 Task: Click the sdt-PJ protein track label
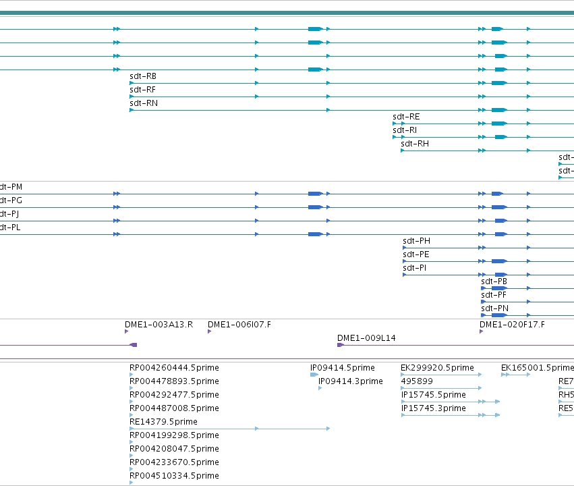coord(9,214)
